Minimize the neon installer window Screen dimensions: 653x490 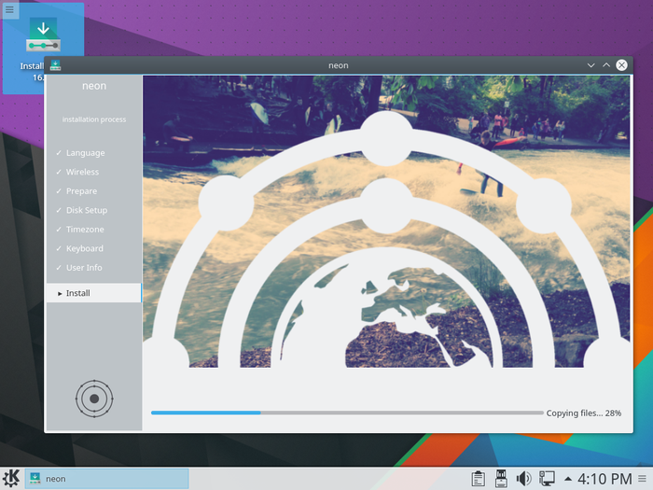[x=590, y=65]
